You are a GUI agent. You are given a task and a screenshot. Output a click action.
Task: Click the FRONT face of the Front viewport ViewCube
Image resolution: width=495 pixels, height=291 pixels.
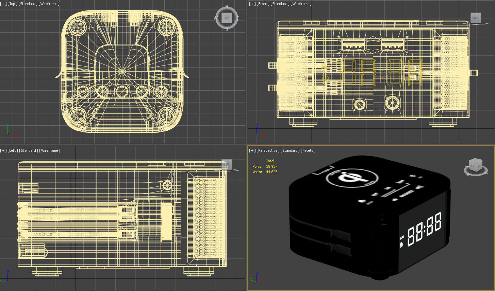tap(476, 18)
